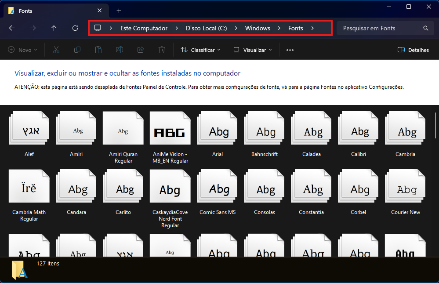Click the Refresh icon in navigation bar
This screenshot has height=283, width=439.
(75, 28)
